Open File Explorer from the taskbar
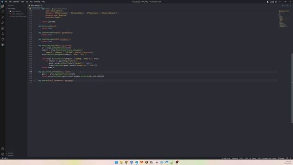This screenshot has height=165, width=293. coord(121,162)
